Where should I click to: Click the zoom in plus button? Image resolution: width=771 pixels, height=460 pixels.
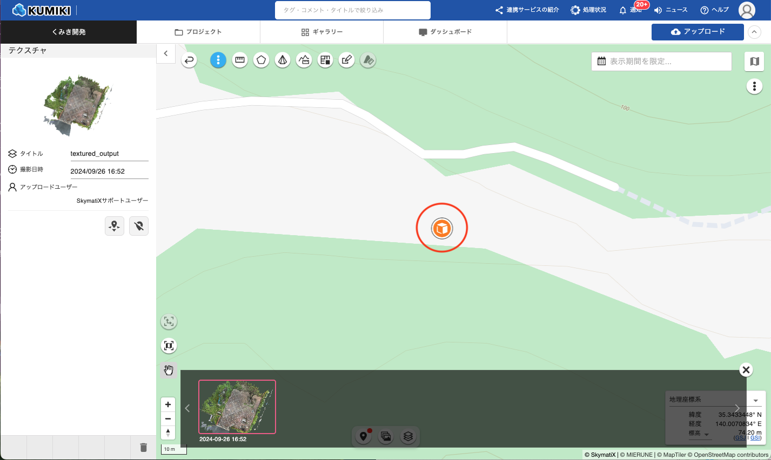168,404
